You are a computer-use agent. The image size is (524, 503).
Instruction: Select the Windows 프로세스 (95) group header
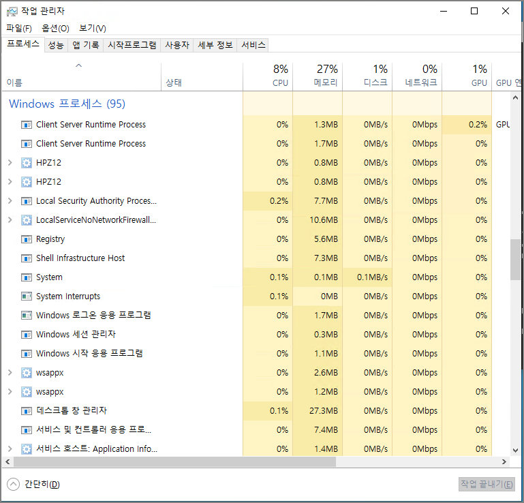click(67, 104)
